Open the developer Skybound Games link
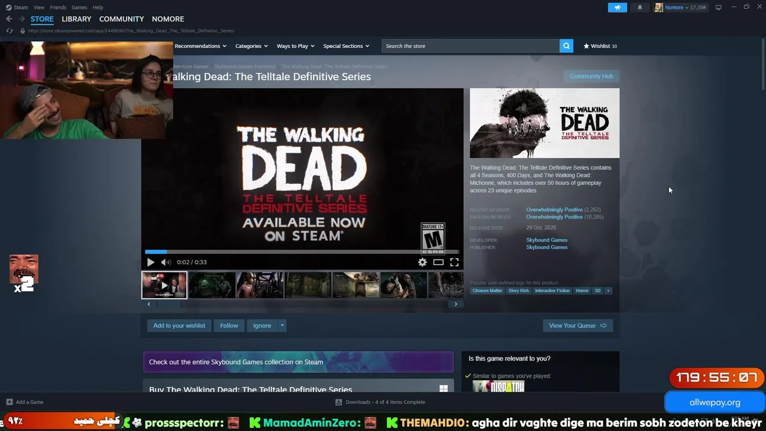The width and height of the screenshot is (766, 431). tap(546, 240)
